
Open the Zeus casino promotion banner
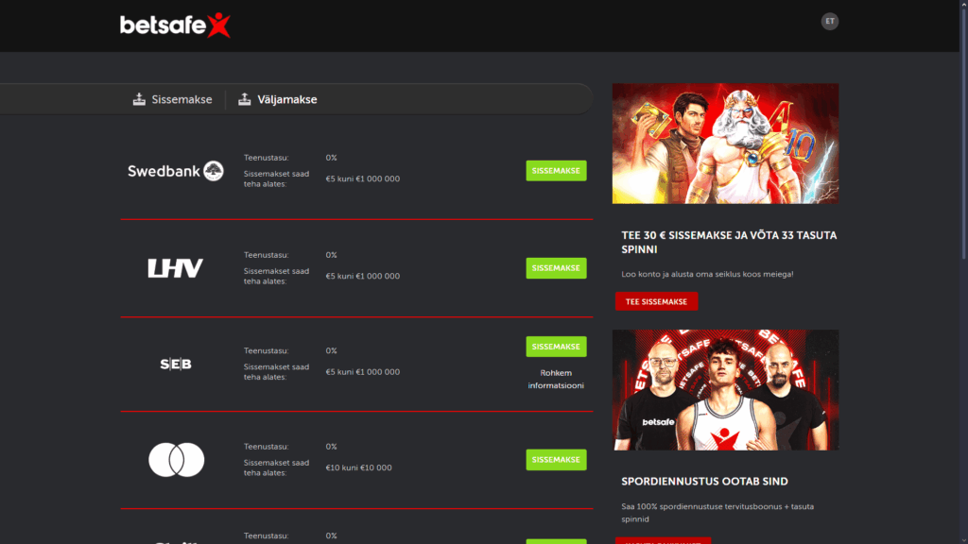[x=725, y=144]
